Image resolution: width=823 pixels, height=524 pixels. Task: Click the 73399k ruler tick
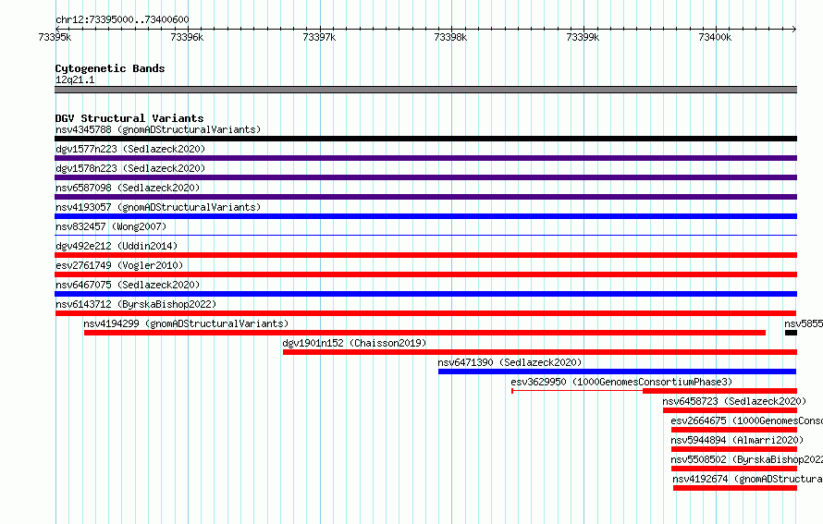[583, 37]
